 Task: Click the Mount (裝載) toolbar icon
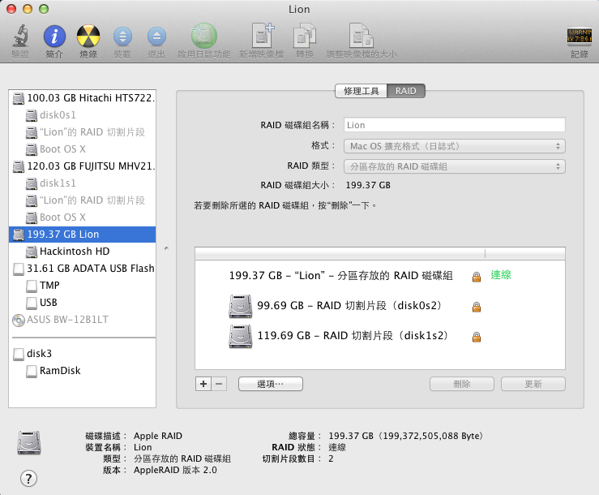pos(122,37)
